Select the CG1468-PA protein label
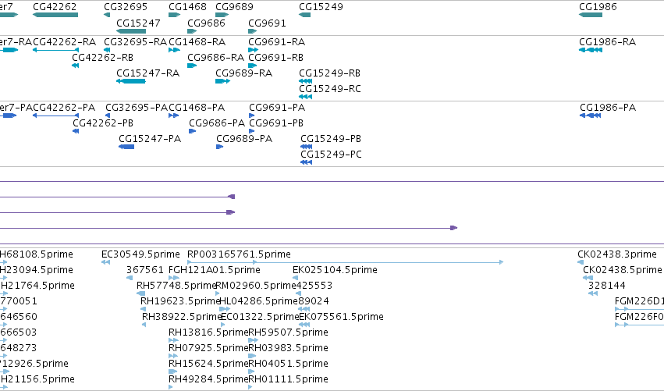This screenshot has height=391, width=664. pyautogui.click(x=197, y=108)
